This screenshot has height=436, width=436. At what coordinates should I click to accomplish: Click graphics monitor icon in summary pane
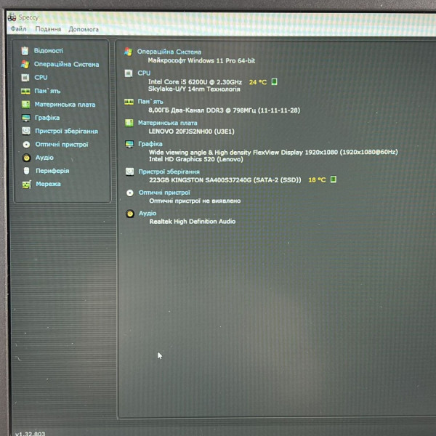point(129,144)
